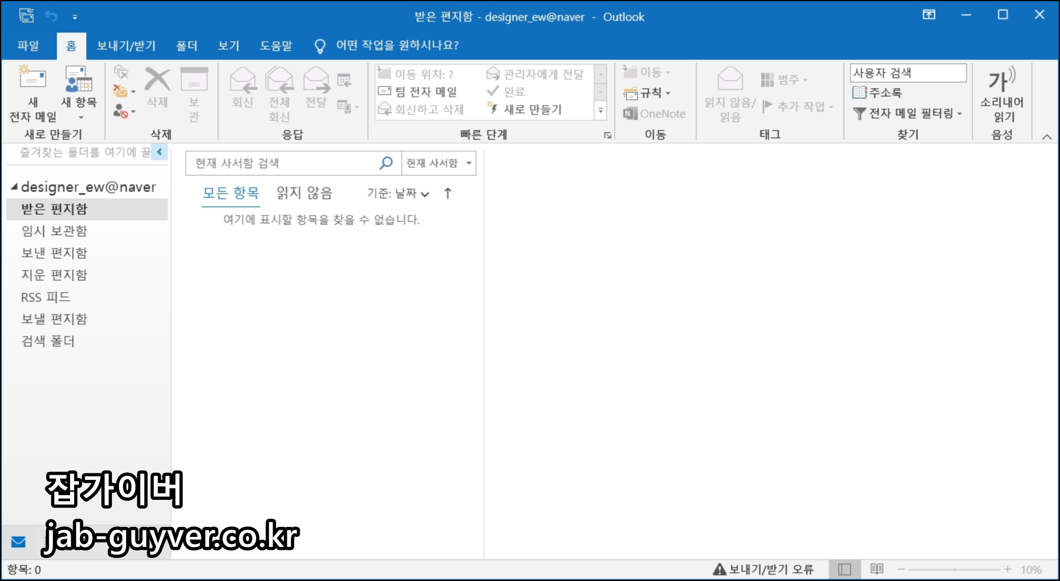This screenshot has height=581, width=1060.
Task: Open the 기준: 날짜 sort dropdown
Action: pos(398,193)
